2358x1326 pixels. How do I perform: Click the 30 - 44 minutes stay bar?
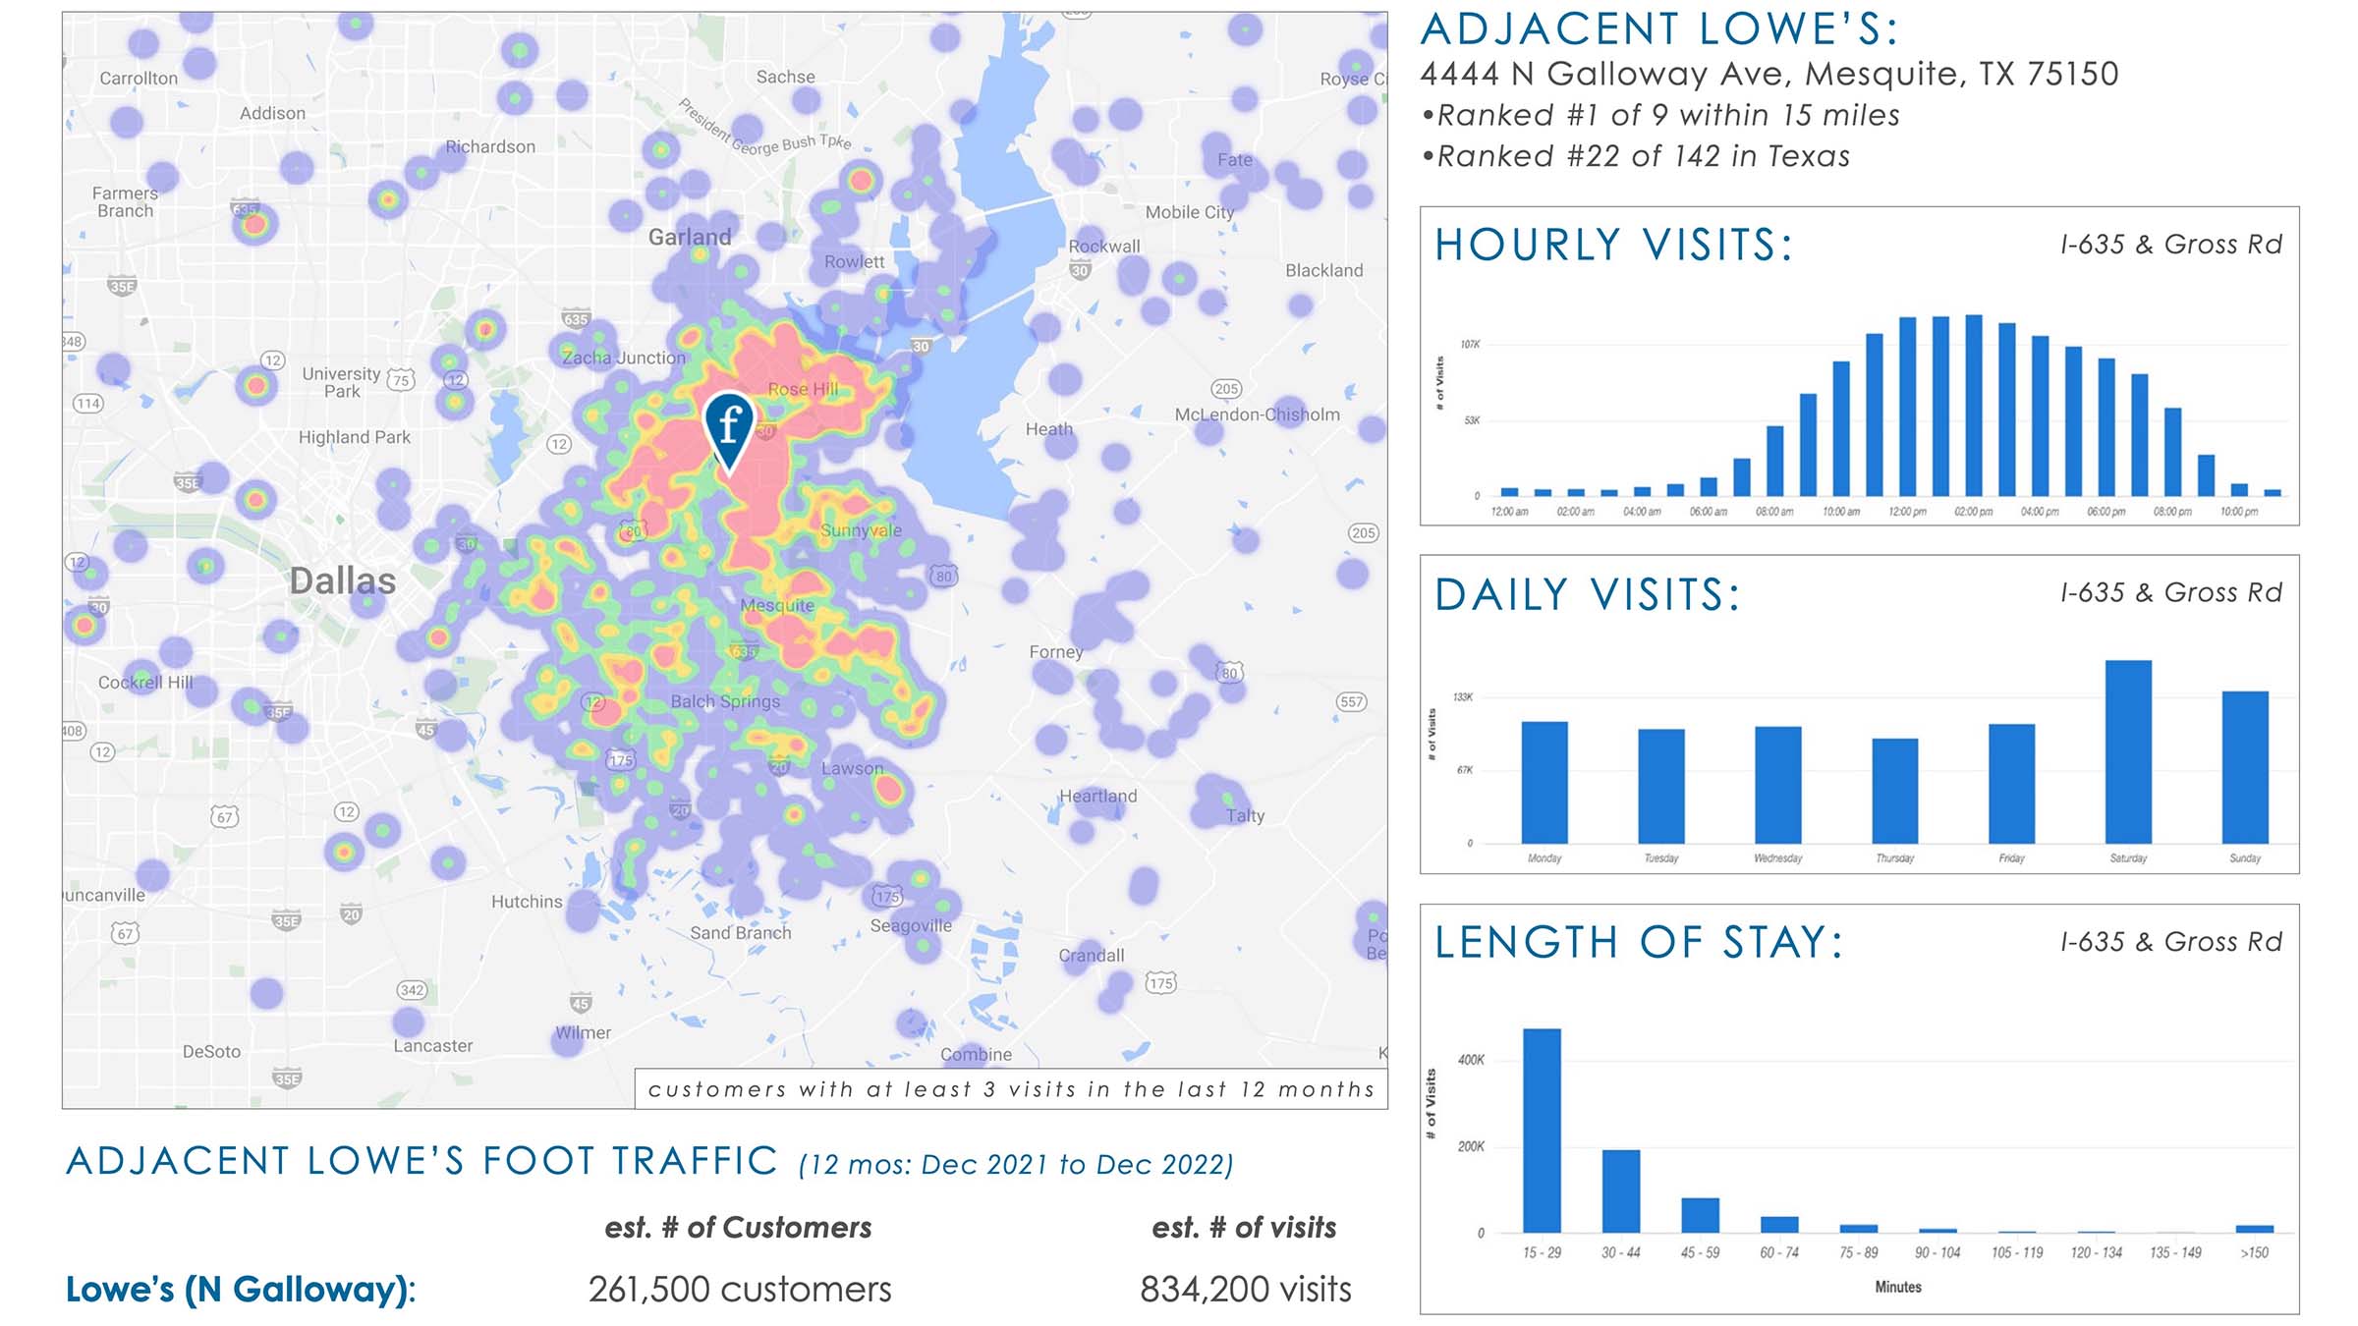click(1621, 1190)
